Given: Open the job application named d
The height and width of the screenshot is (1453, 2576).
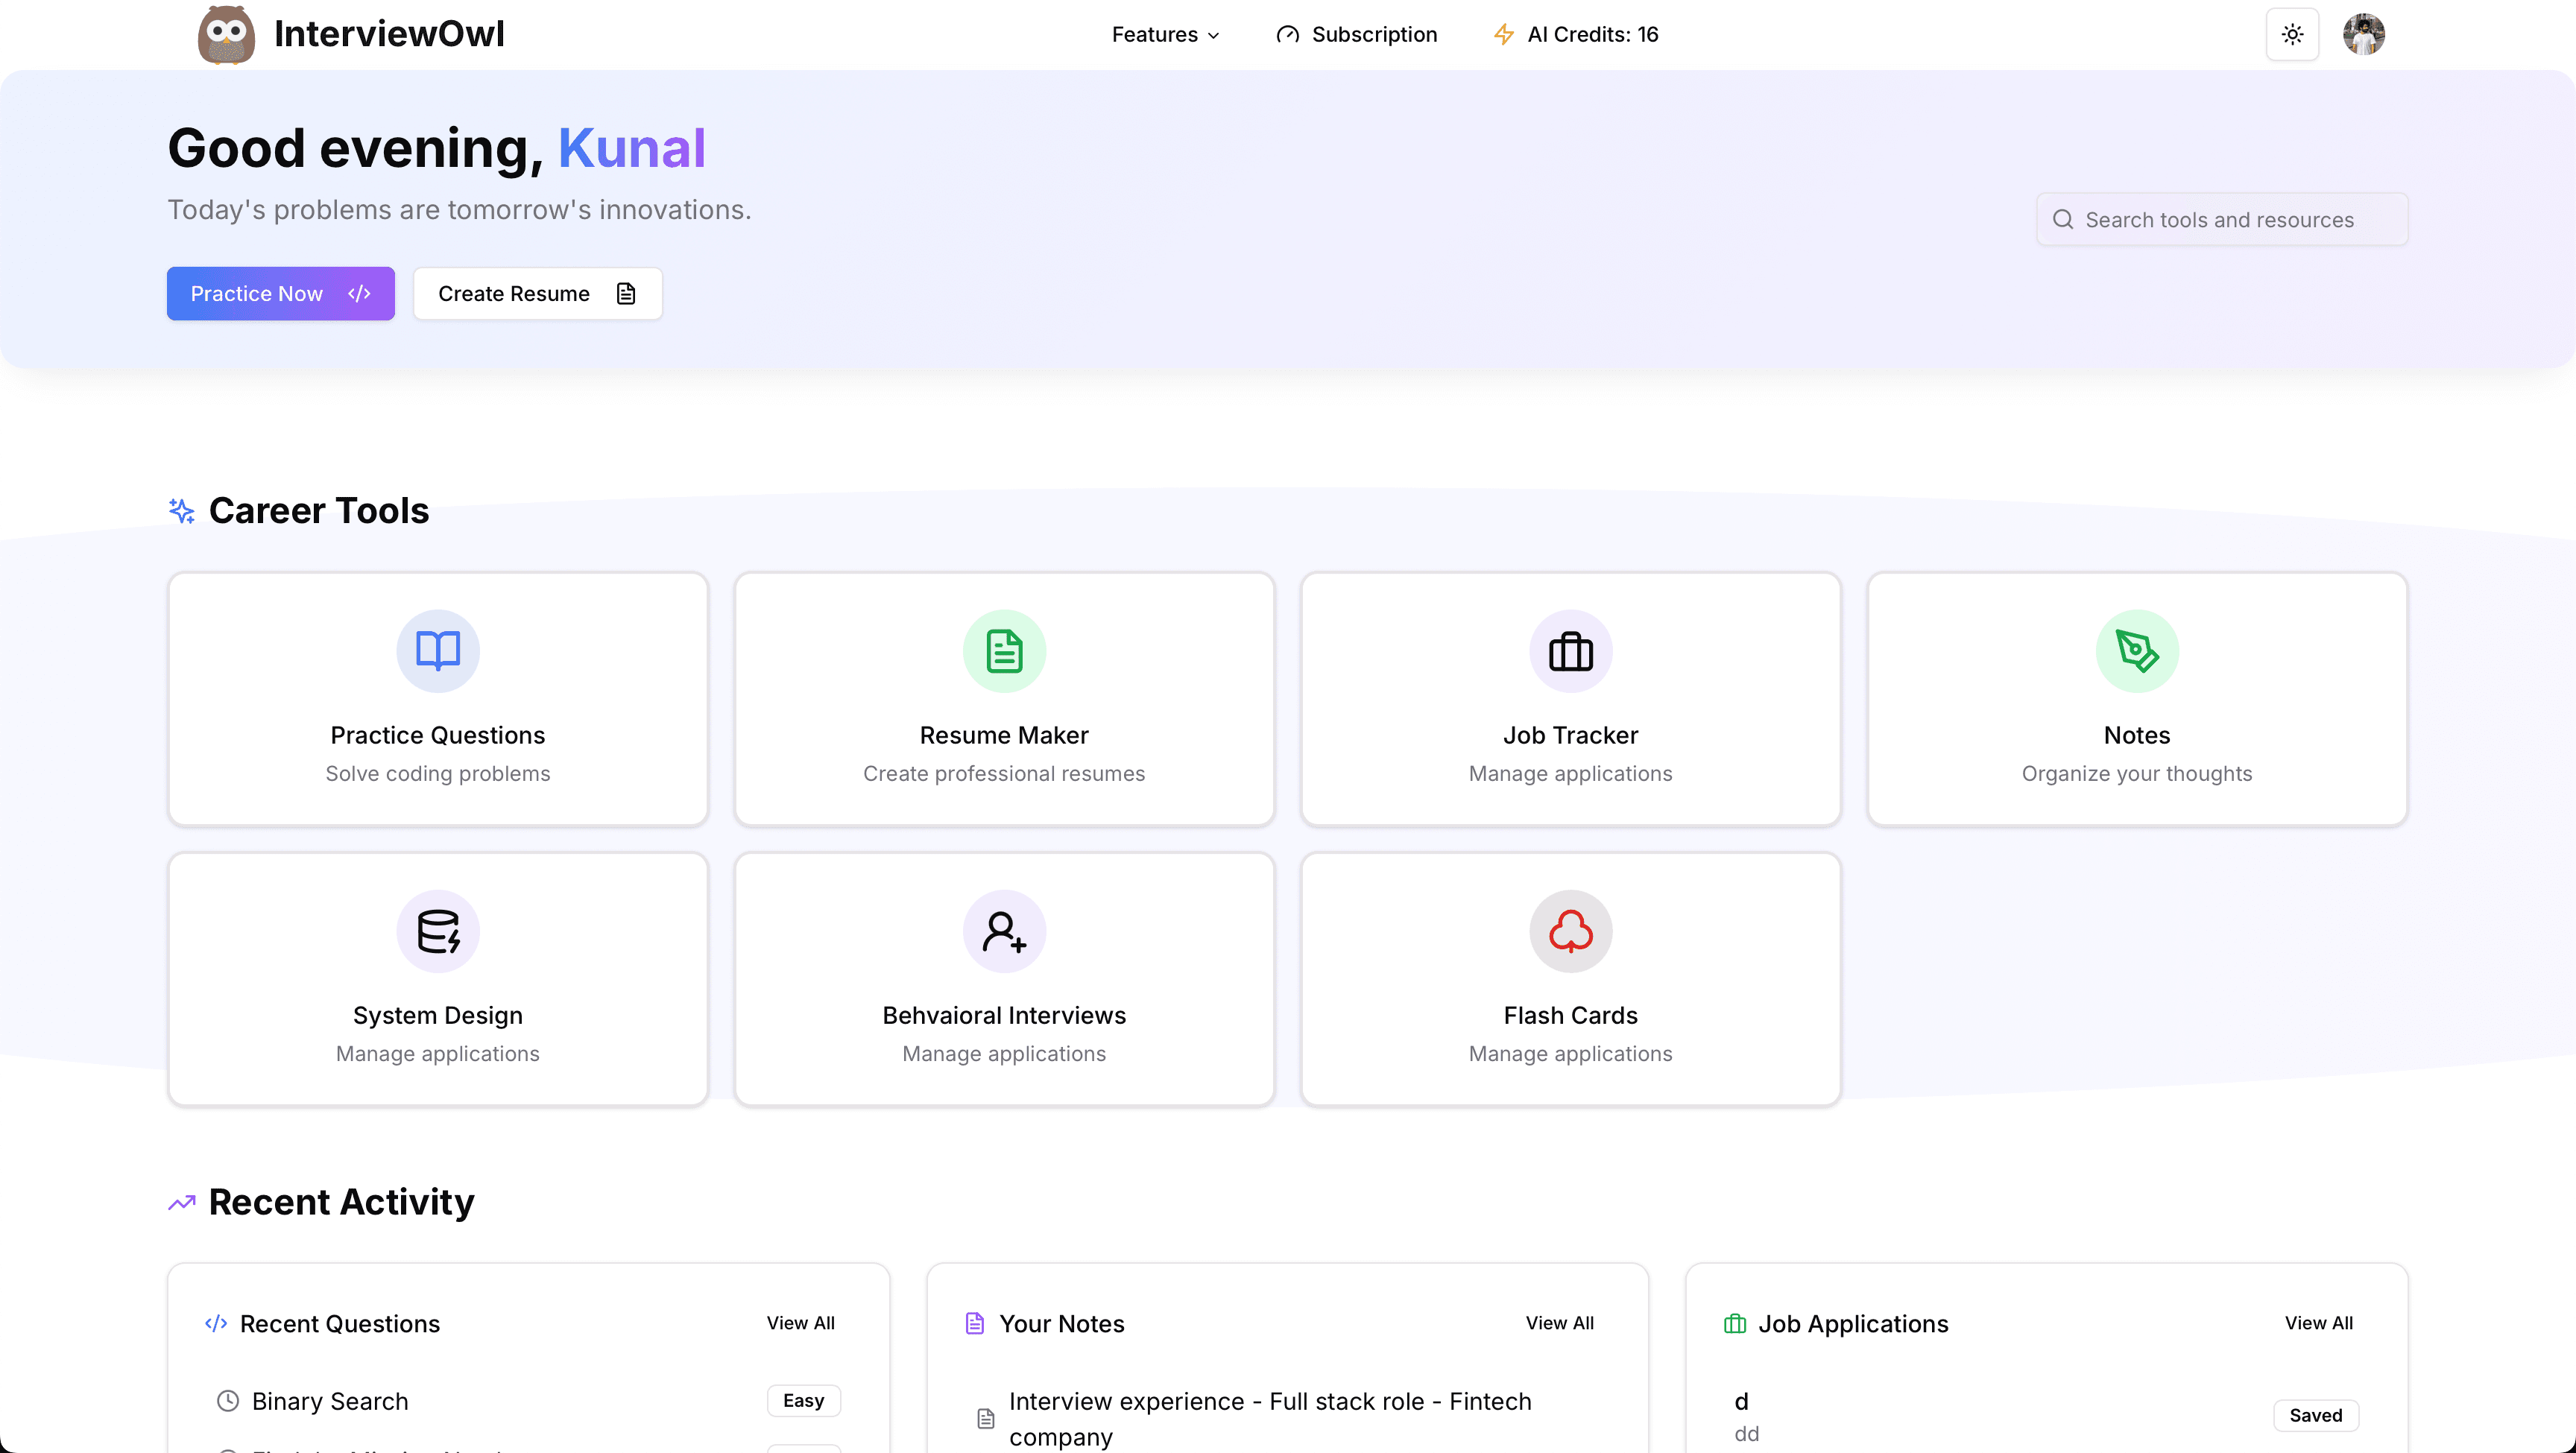Looking at the screenshot, I should coord(1741,1401).
